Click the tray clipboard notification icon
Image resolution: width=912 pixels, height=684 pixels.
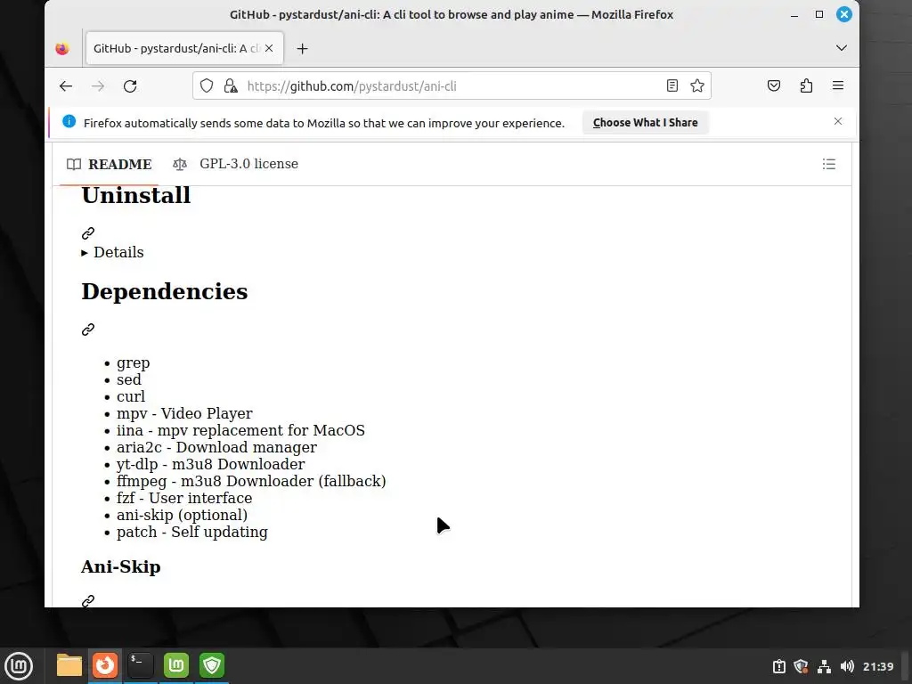pos(778,666)
